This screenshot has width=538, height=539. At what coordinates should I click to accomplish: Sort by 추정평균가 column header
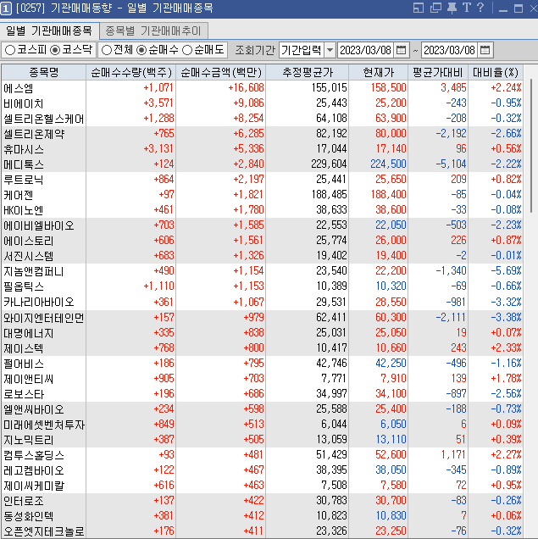pyautogui.click(x=308, y=72)
